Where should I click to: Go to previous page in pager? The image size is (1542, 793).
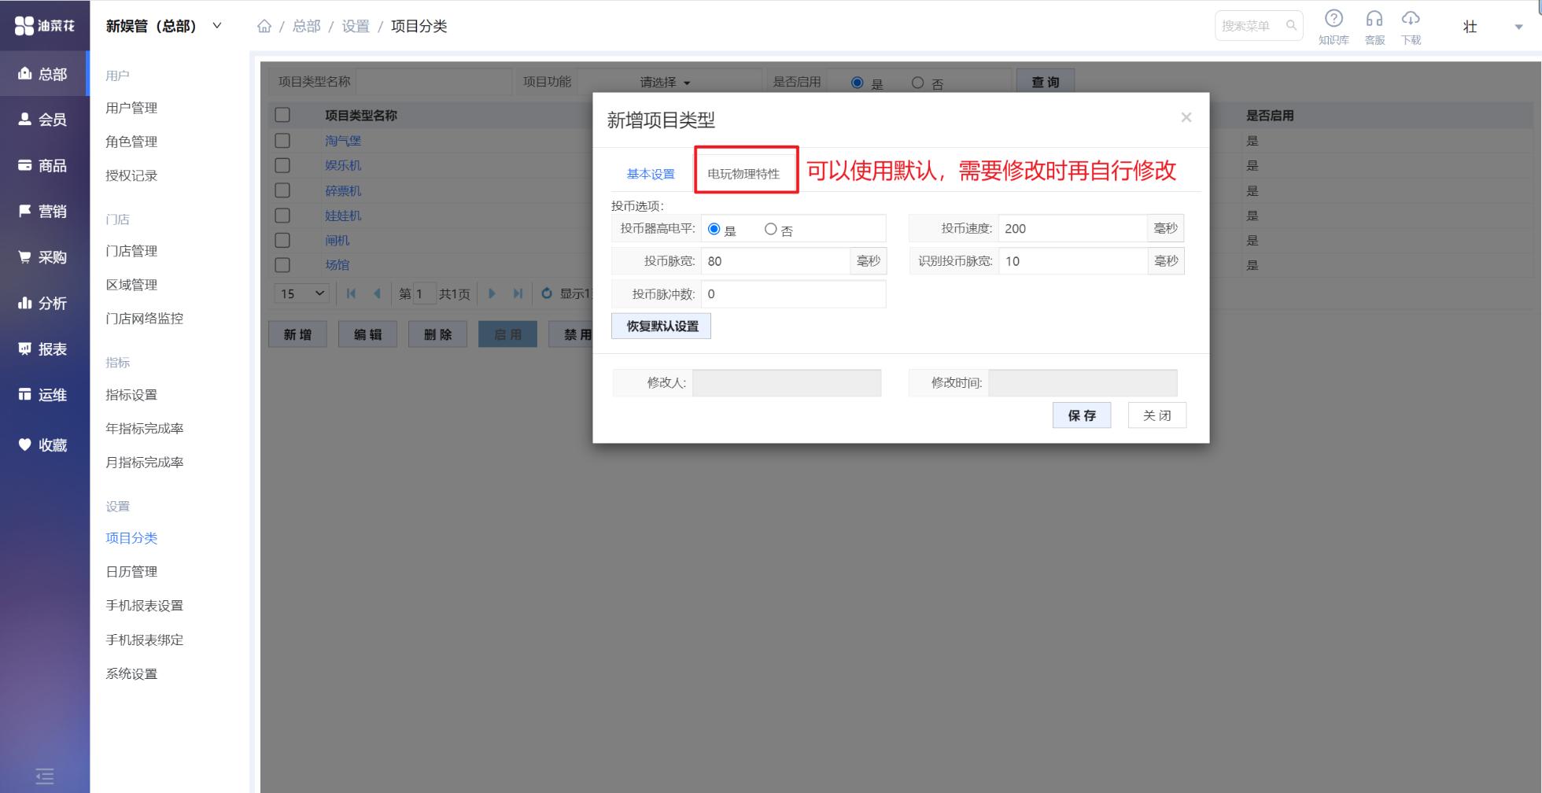(x=377, y=293)
